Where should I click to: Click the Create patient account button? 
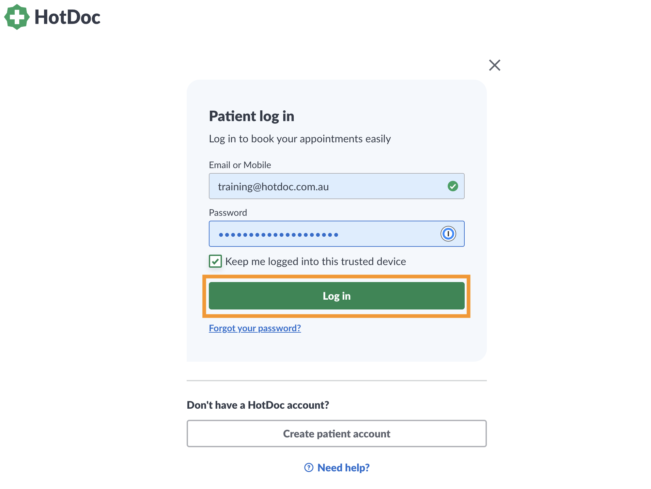coord(336,434)
